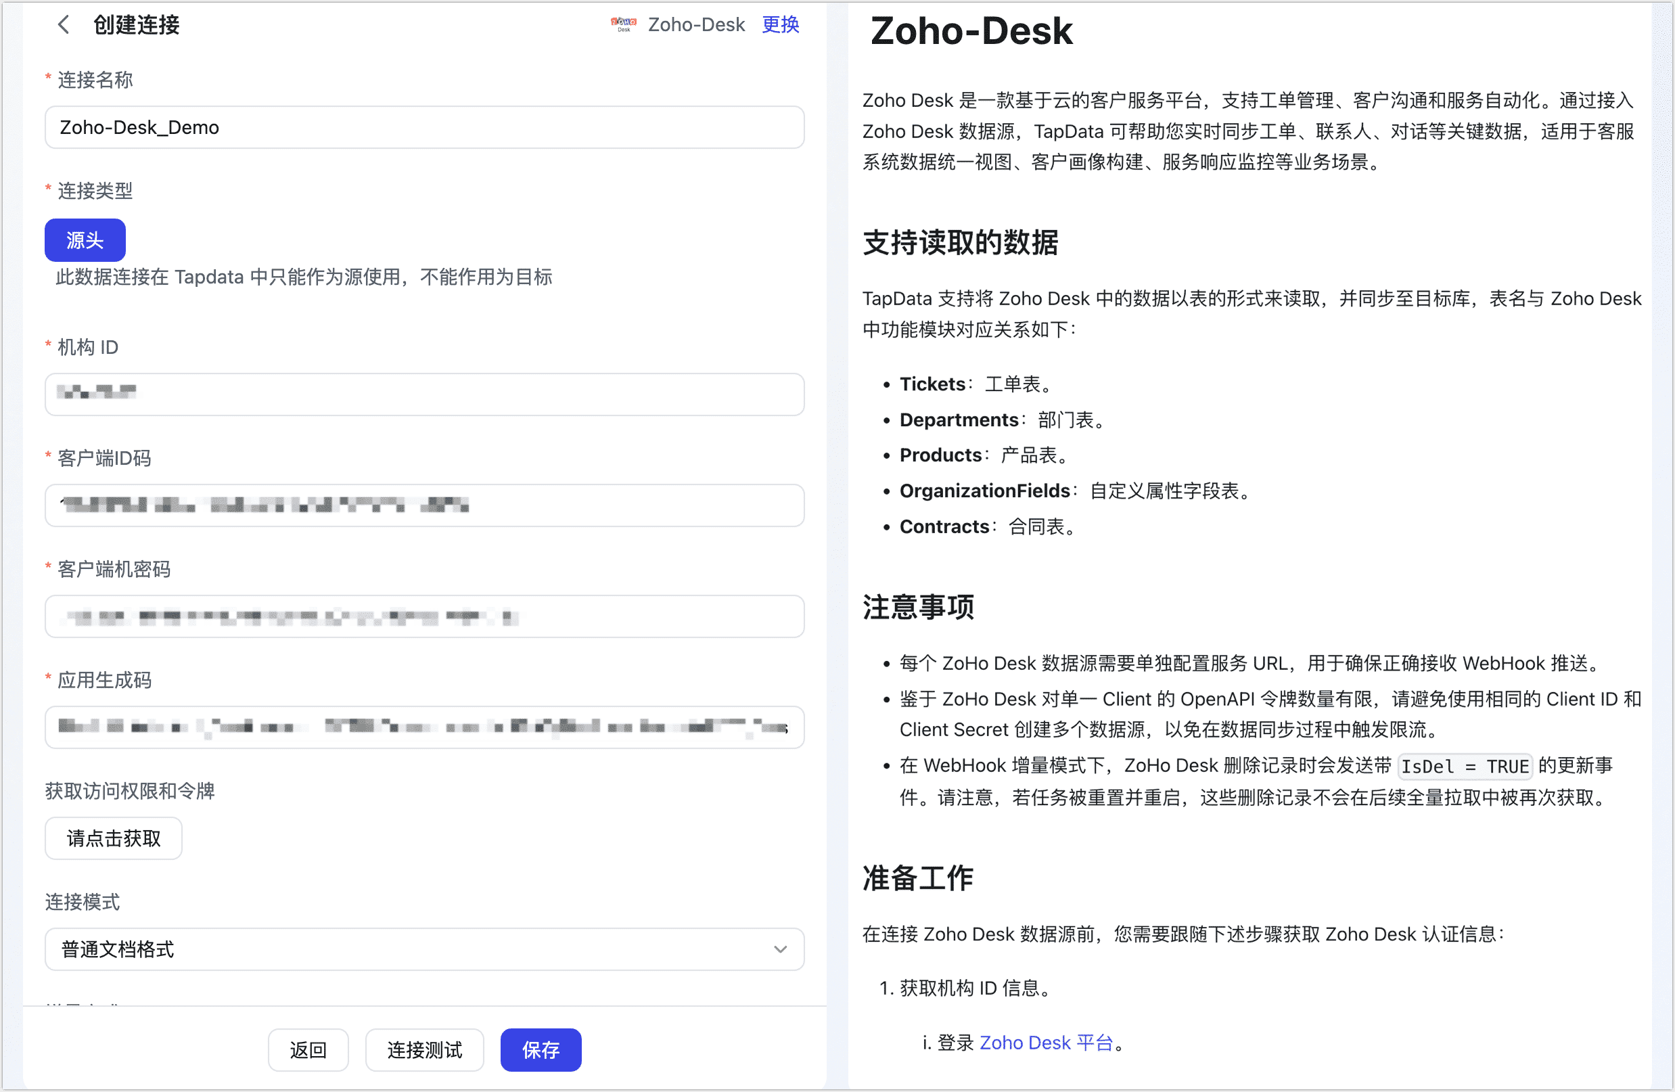
Task: Click the 客户端ID码 input box
Action: tap(423, 505)
